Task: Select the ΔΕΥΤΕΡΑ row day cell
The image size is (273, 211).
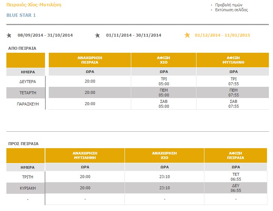Action: [25, 81]
